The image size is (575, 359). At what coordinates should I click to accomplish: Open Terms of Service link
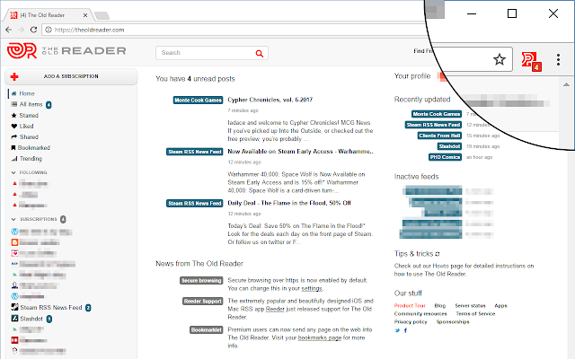475,313
